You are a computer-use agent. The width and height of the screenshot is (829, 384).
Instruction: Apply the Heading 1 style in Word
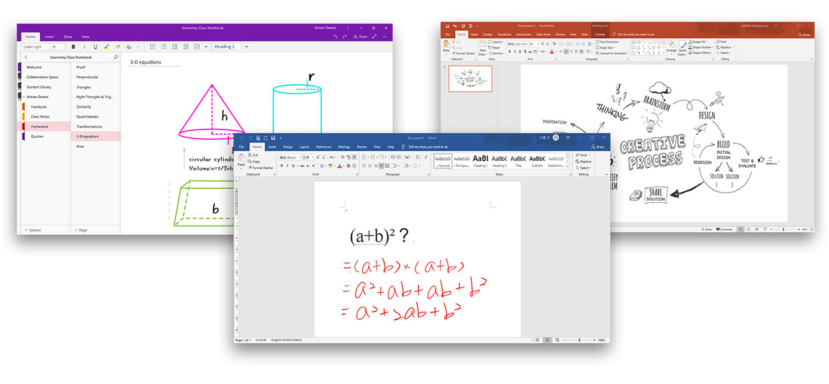pyautogui.click(x=481, y=159)
